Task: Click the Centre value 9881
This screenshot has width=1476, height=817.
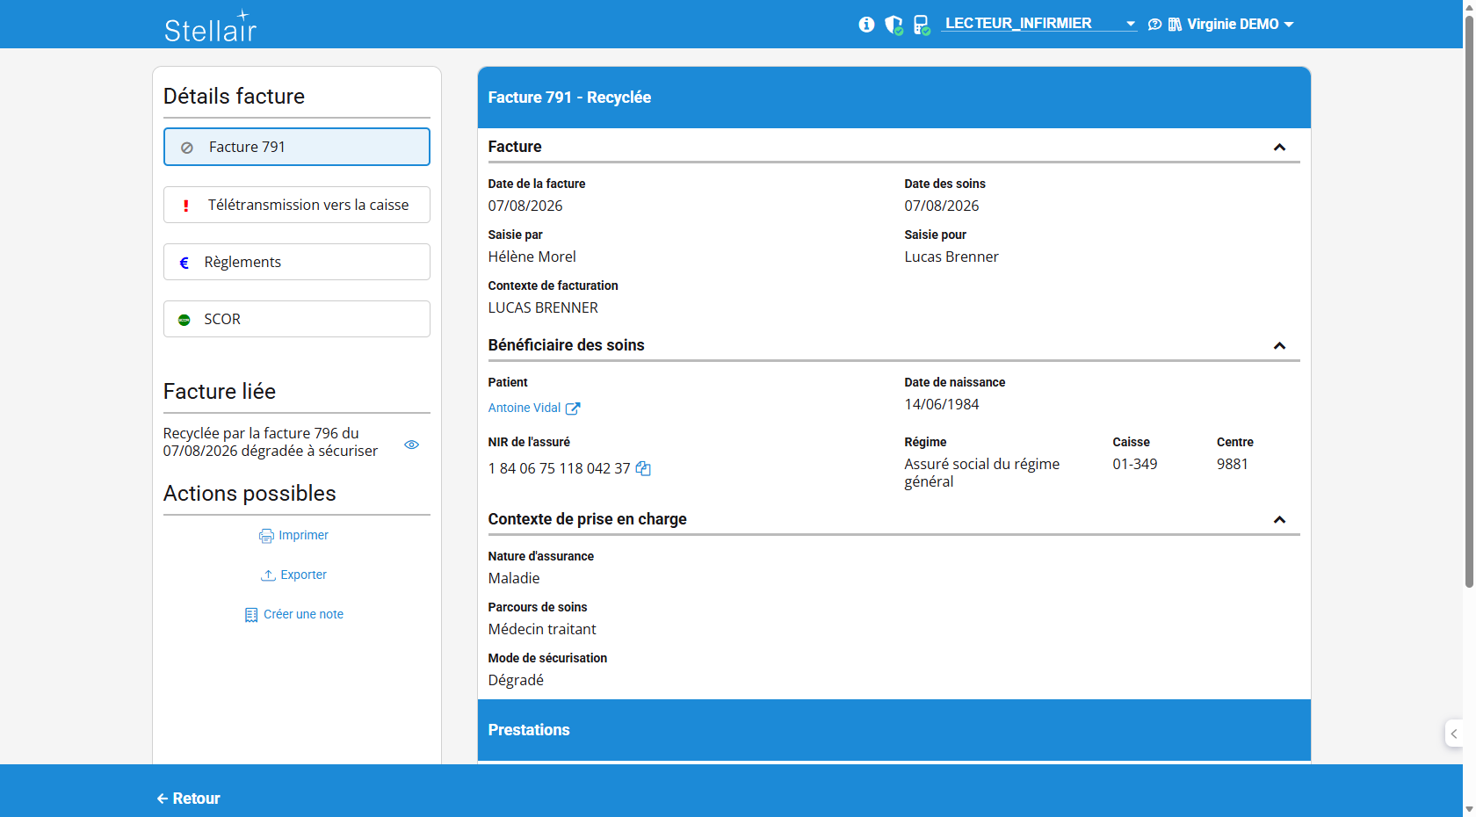Action: [1233, 464]
